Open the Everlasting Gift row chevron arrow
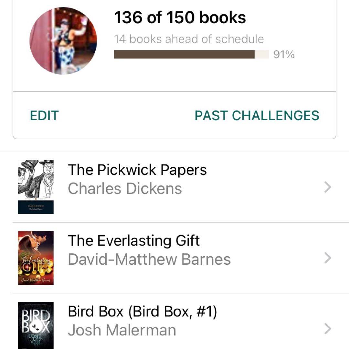The height and width of the screenshot is (349, 349). pyautogui.click(x=328, y=258)
